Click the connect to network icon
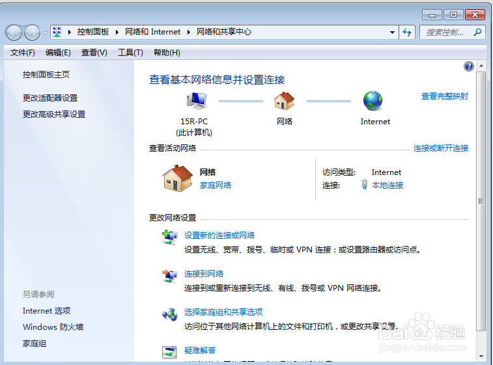Screen dimensions: 493x365 169,276
